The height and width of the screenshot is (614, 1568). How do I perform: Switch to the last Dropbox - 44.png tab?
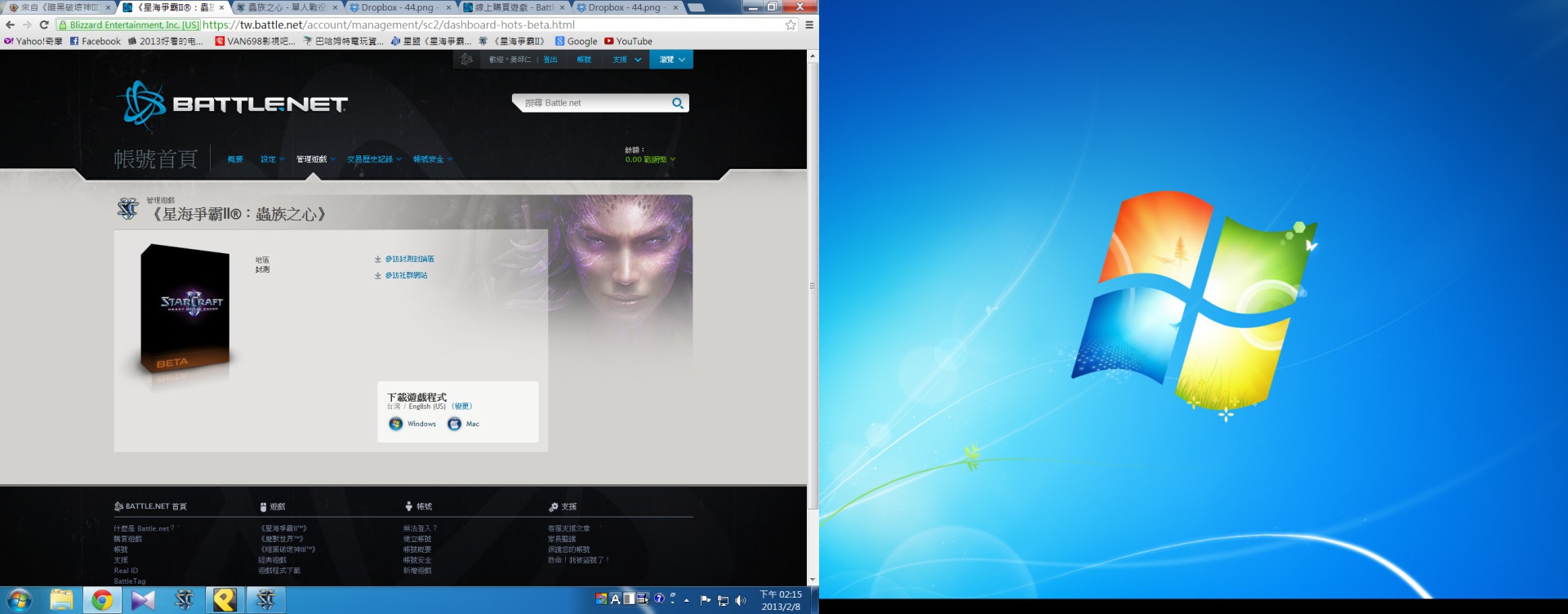(x=626, y=7)
